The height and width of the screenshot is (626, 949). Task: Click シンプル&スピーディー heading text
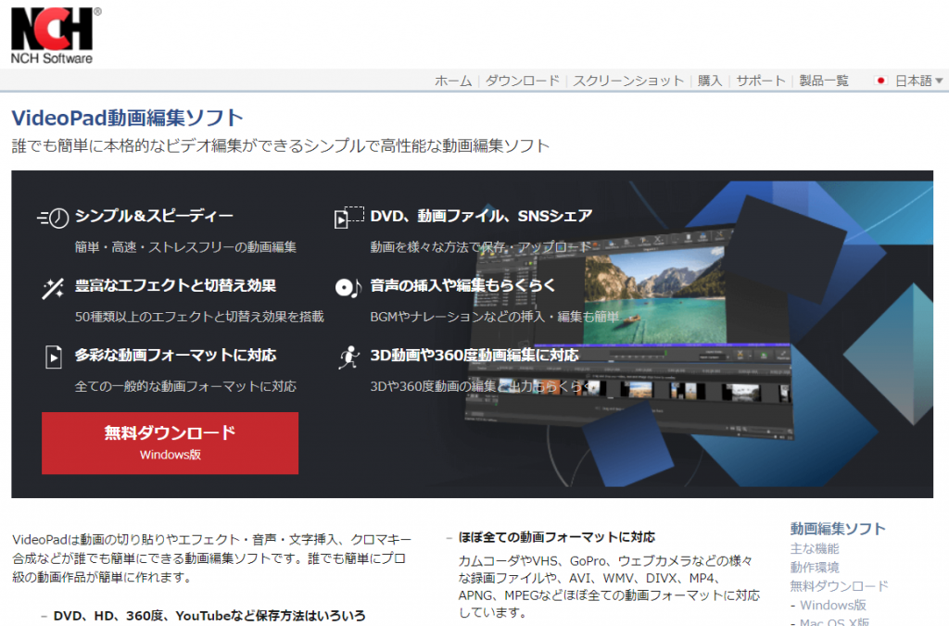(x=154, y=216)
